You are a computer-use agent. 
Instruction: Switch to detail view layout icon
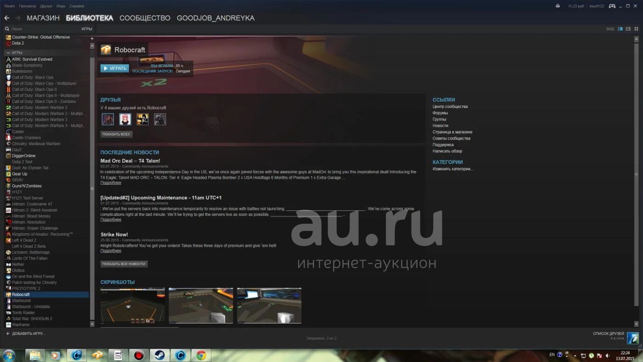620,29
